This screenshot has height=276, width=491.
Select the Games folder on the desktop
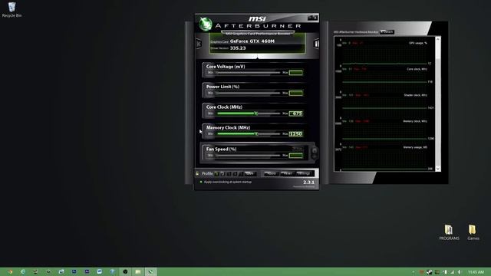pyautogui.click(x=473, y=232)
